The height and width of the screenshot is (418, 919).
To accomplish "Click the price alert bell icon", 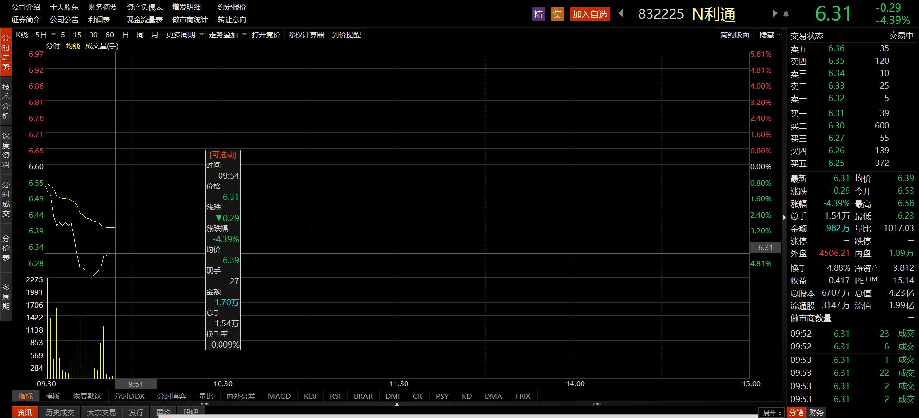I will pos(786,14).
